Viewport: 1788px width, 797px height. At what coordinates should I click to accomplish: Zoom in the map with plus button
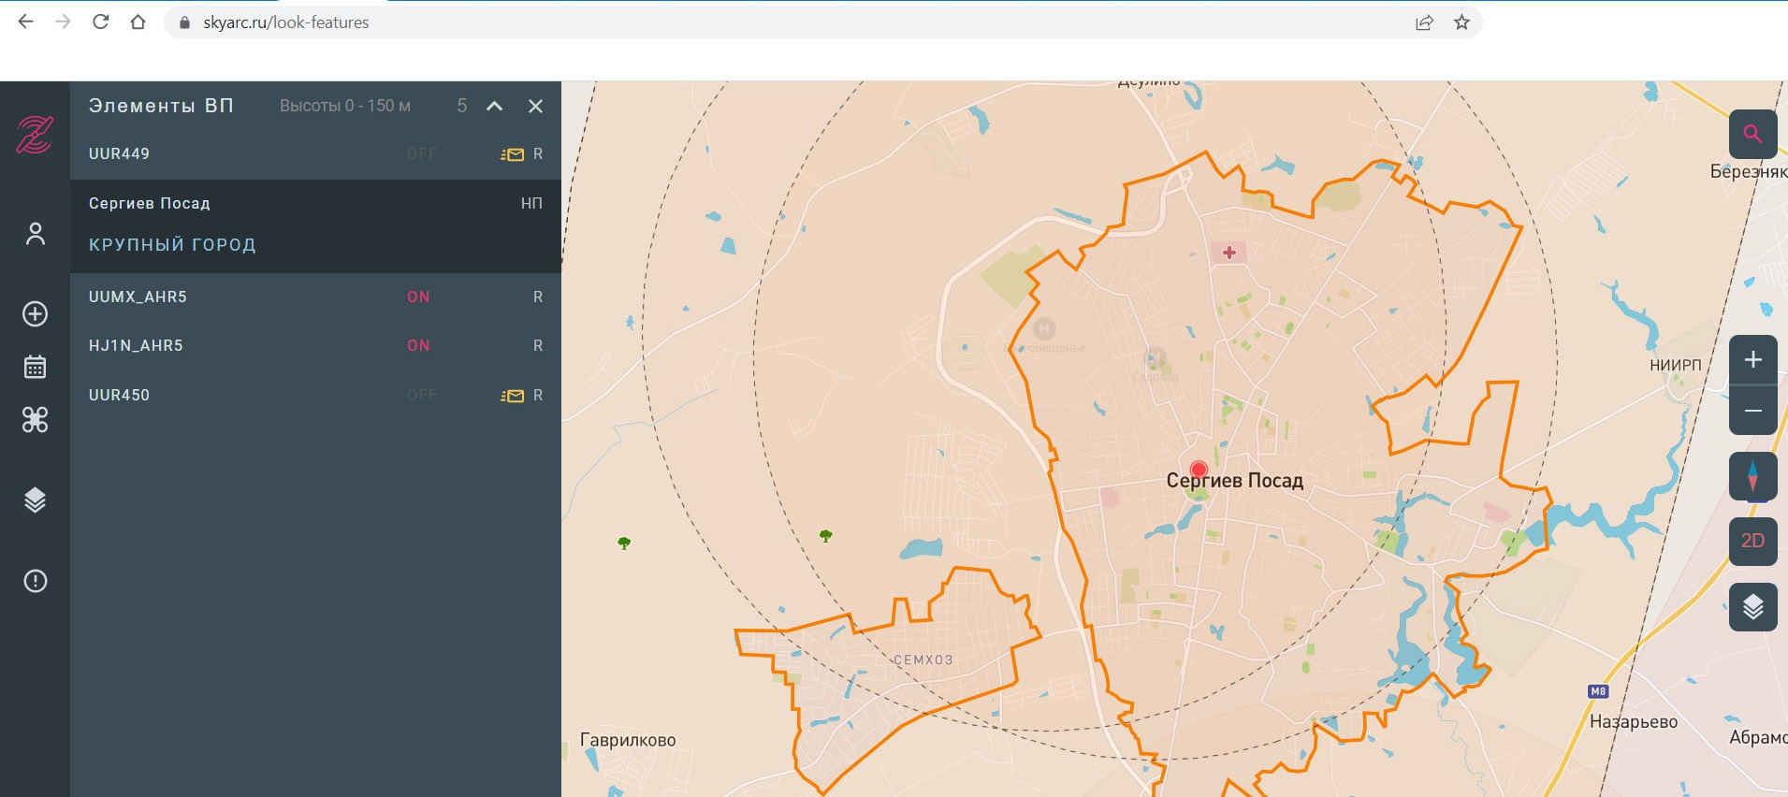point(1752,360)
